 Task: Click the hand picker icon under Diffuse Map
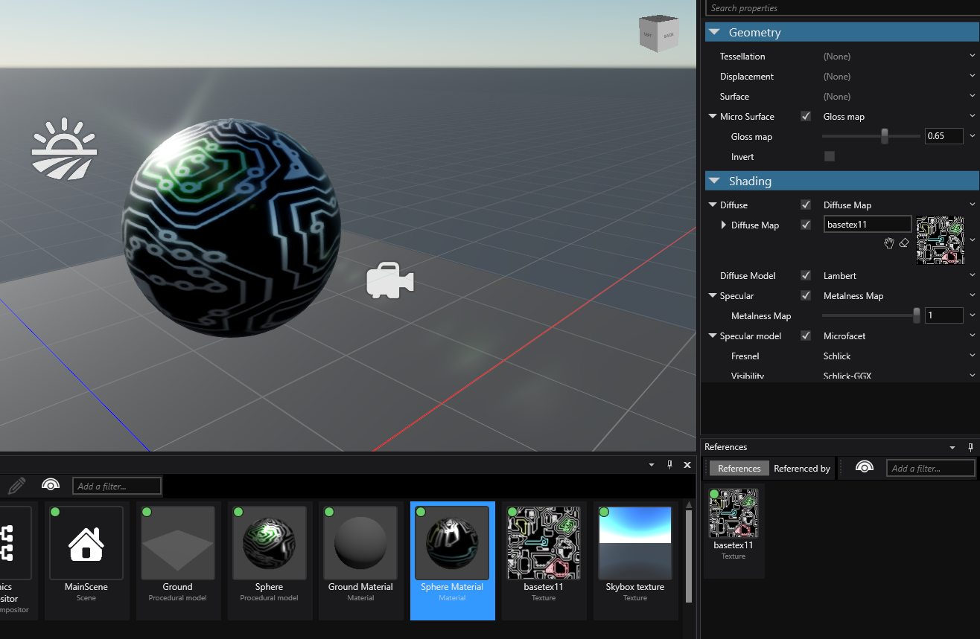click(889, 243)
